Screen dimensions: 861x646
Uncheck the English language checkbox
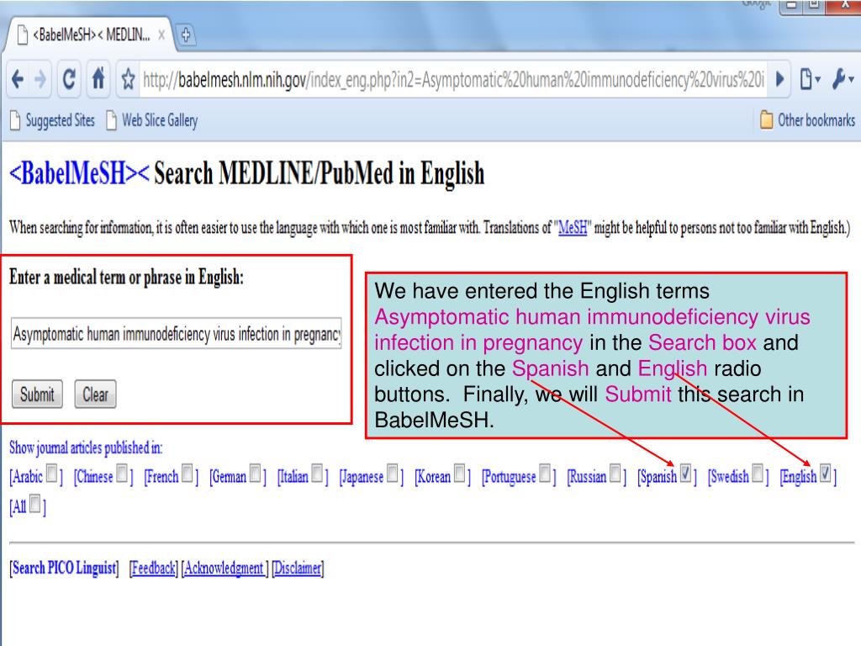pyautogui.click(x=826, y=473)
